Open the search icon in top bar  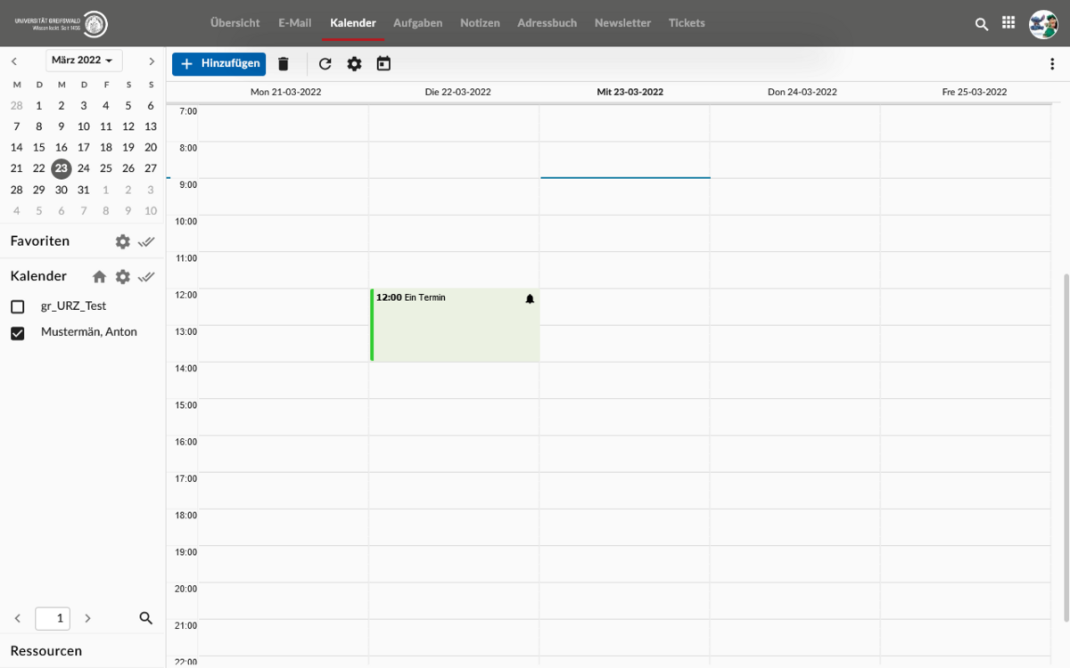point(982,24)
